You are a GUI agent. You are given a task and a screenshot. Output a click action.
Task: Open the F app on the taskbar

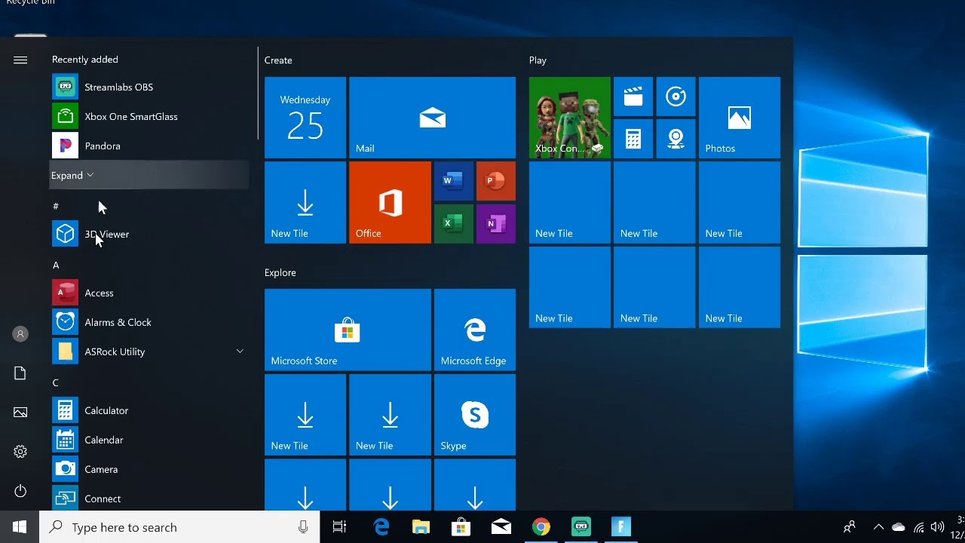[620, 527]
